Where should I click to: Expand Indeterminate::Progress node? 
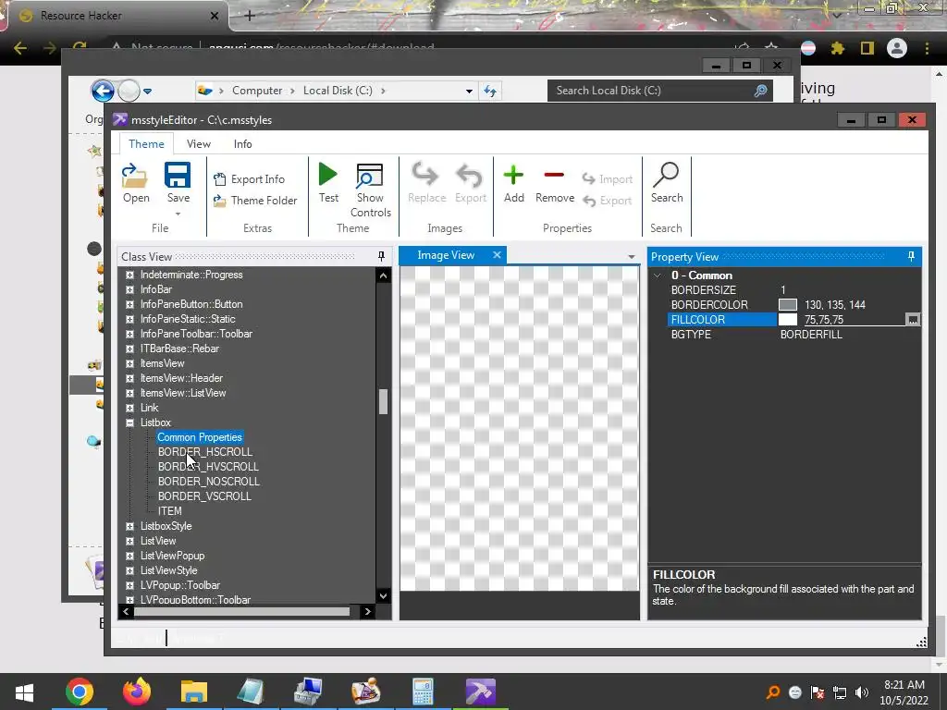point(129,275)
